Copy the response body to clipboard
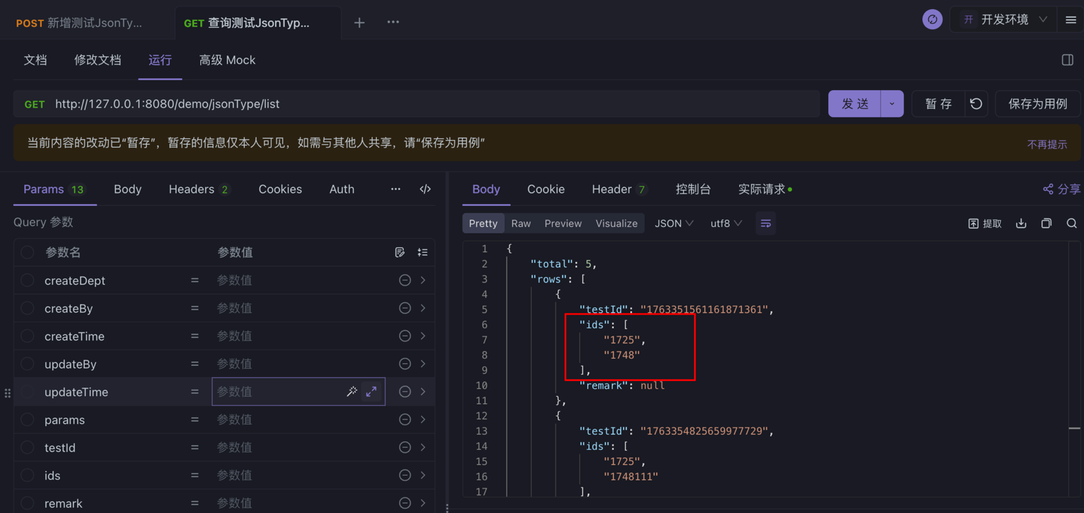Image resolution: width=1084 pixels, height=513 pixels. 1046,223
